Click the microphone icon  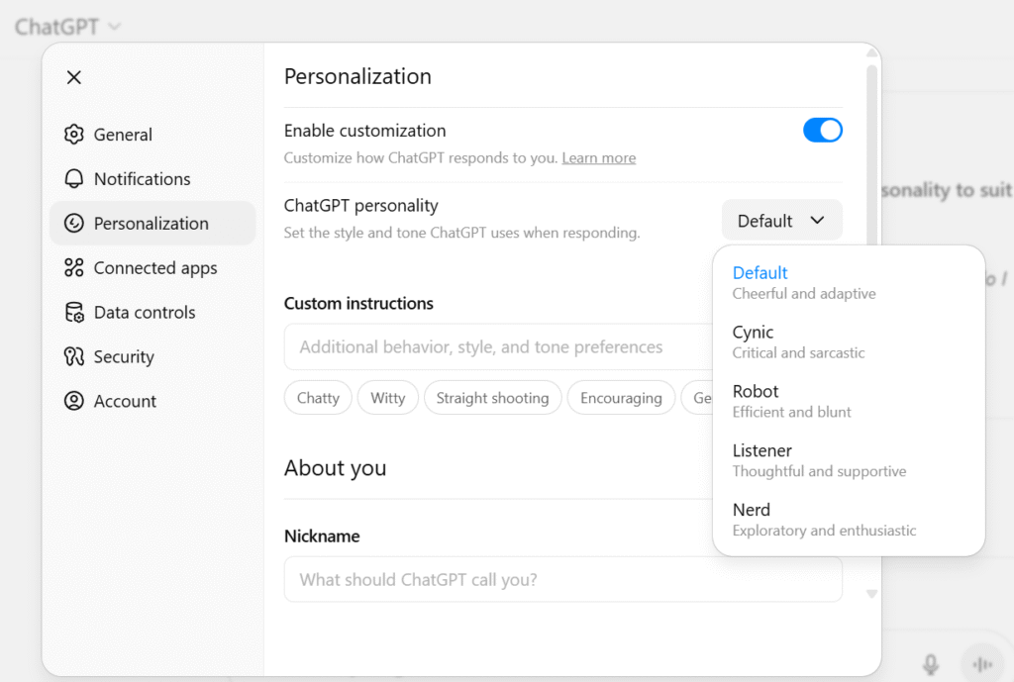click(x=930, y=664)
